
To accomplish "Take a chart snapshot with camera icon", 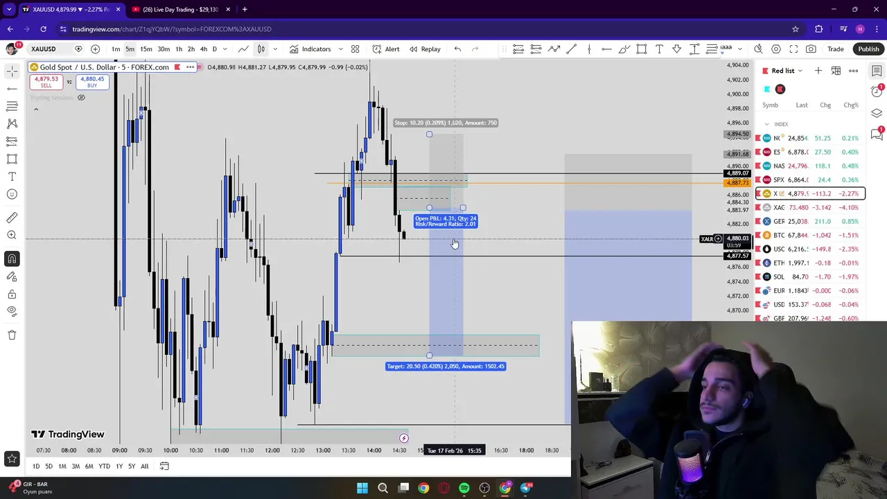I will click(811, 49).
